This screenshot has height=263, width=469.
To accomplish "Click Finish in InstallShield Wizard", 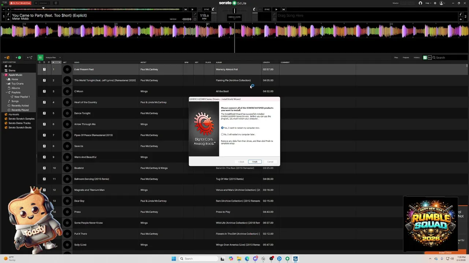I will tap(255, 162).
